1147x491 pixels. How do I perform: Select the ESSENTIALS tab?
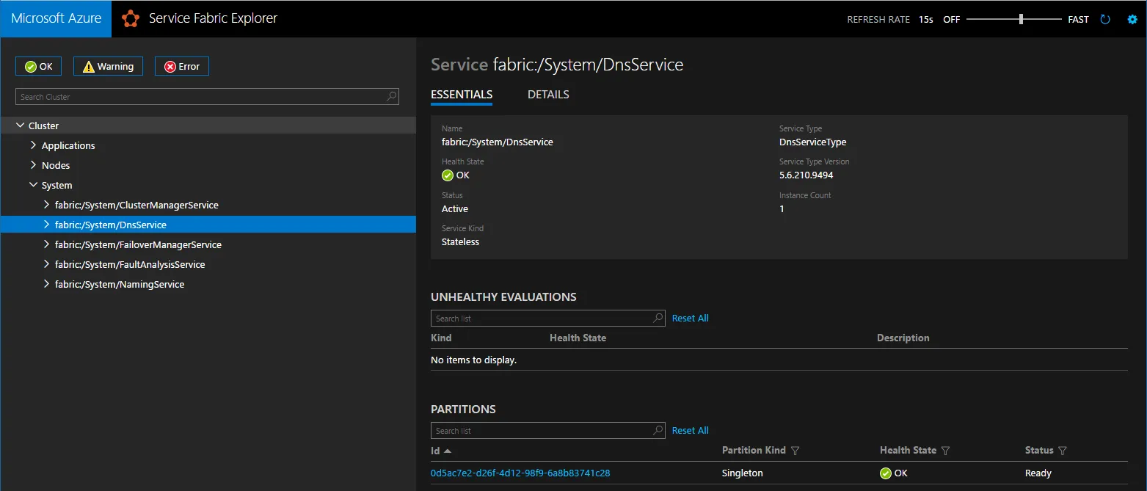point(461,95)
